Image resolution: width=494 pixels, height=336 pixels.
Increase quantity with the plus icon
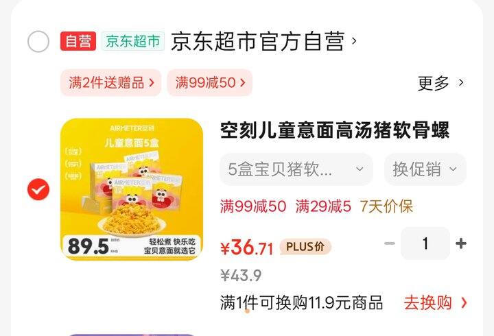coord(460,243)
